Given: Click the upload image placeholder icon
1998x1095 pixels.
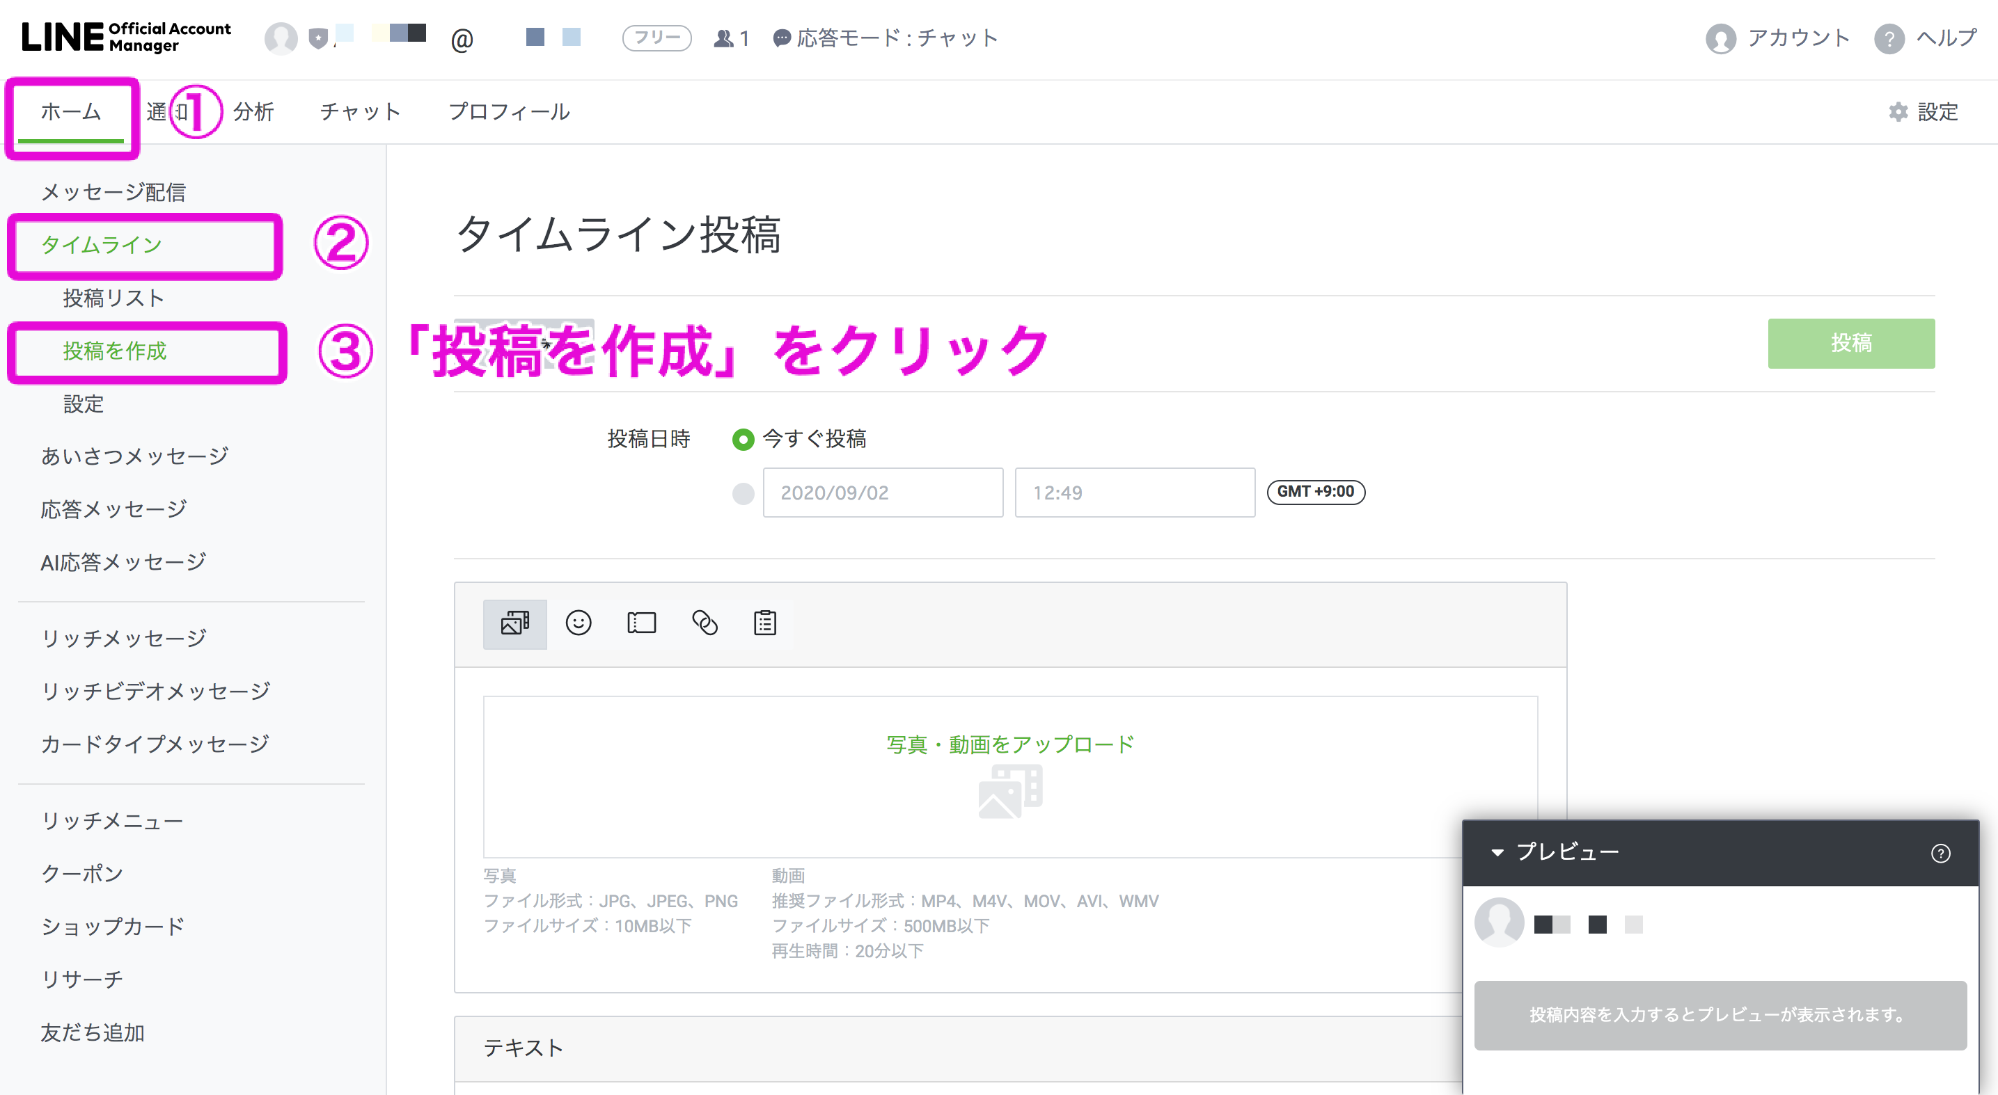Looking at the screenshot, I should [x=1011, y=791].
